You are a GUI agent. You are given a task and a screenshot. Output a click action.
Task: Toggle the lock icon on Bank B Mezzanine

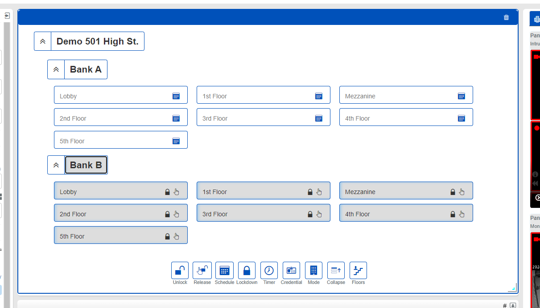pyautogui.click(x=453, y=192)
